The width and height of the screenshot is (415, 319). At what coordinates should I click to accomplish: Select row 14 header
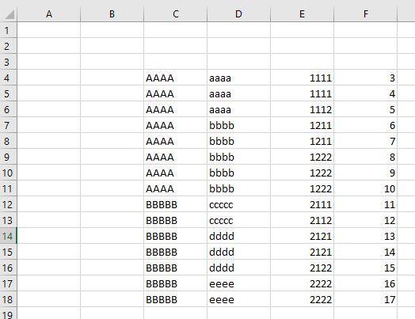coord(8,236)
